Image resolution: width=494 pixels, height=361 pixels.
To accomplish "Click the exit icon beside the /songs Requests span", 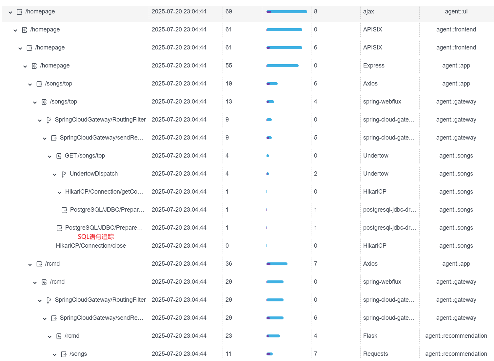I will 64,354.
